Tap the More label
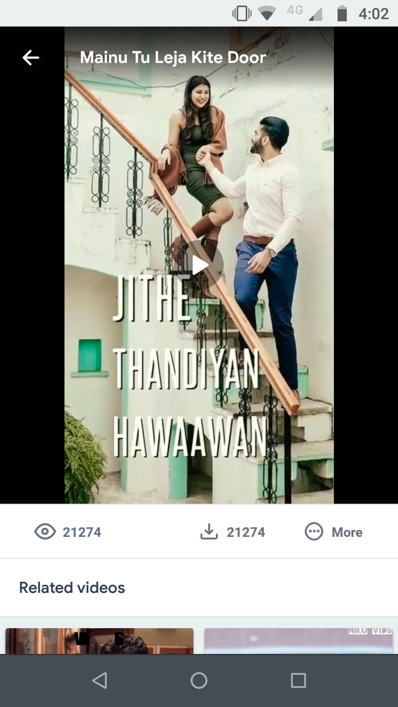Viewport: 398px width, 707px height. point(347,532)
